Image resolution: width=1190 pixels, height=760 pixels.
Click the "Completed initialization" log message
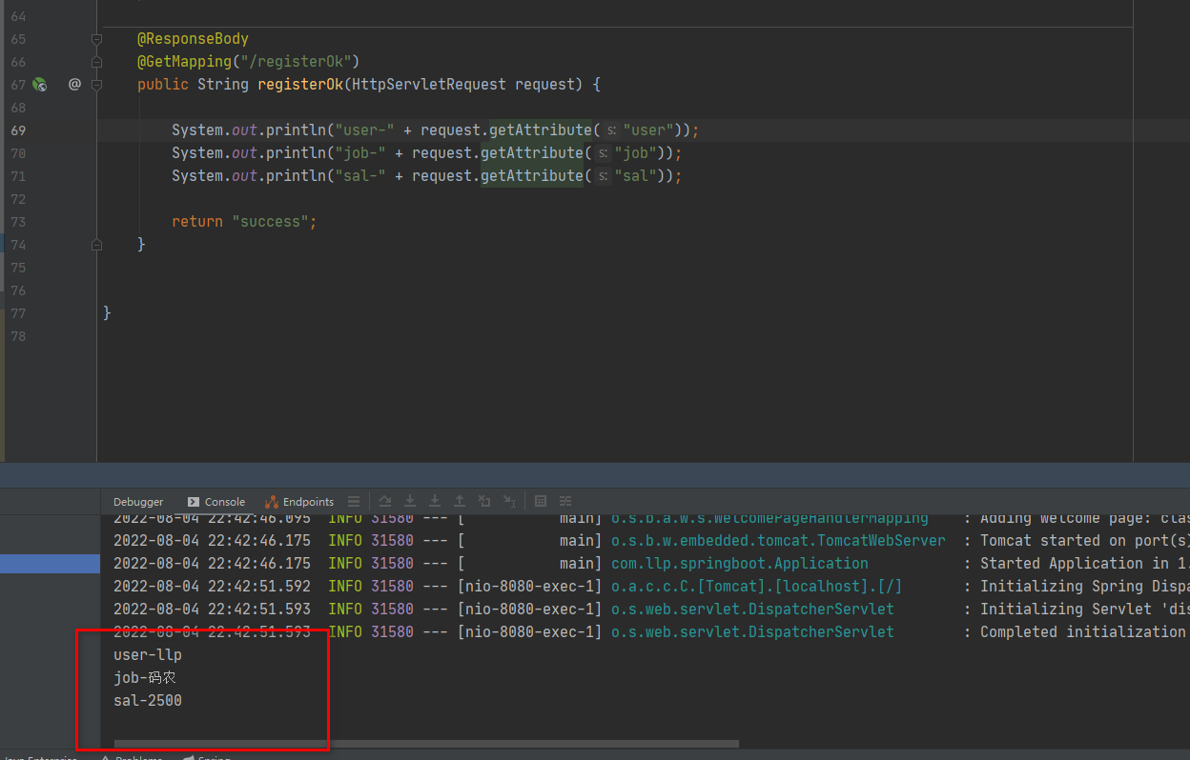point(1083,632)
